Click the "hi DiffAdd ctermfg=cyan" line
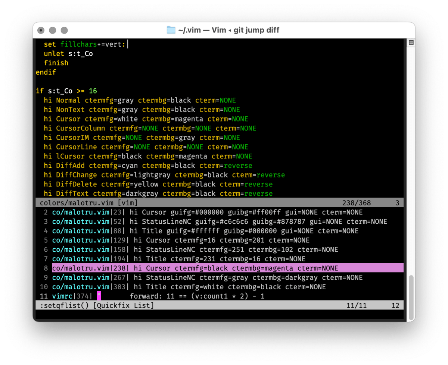The width and height of the screenshot is (448, 365). pyautogui.click(x=148, y=166)
